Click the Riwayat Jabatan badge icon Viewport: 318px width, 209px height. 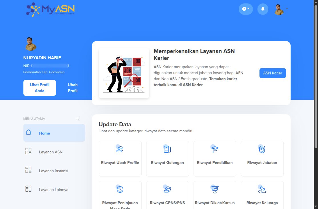point(262,149)
